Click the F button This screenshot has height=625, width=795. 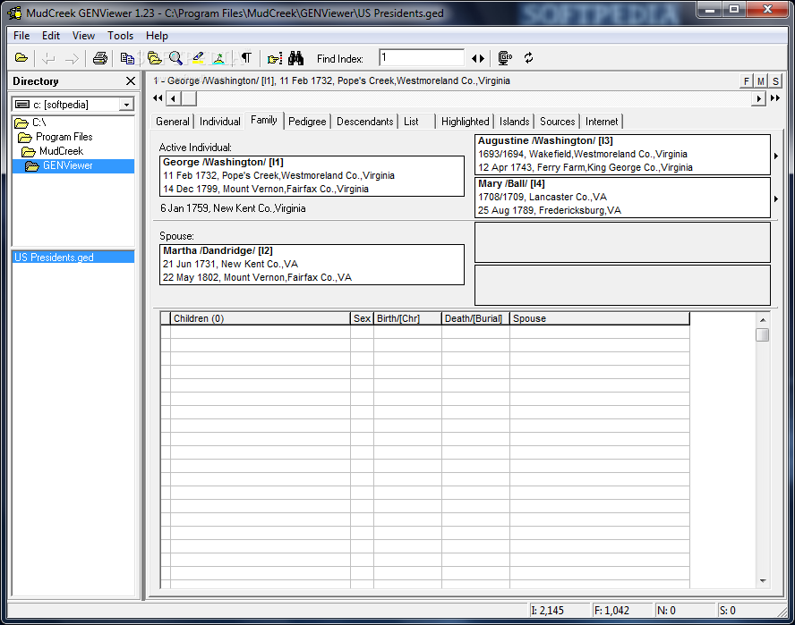pyautogui.click(x=747, y=81)
